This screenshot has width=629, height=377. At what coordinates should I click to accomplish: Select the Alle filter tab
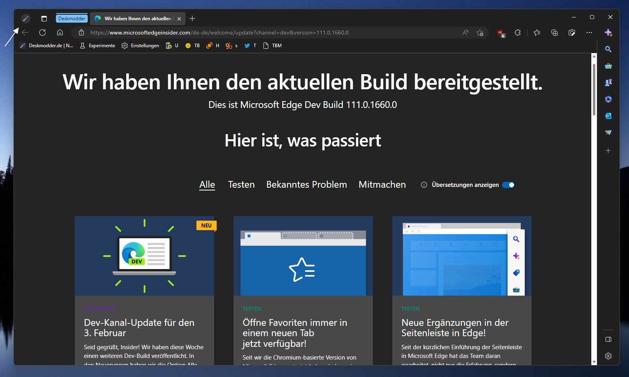tap(207, 185)
